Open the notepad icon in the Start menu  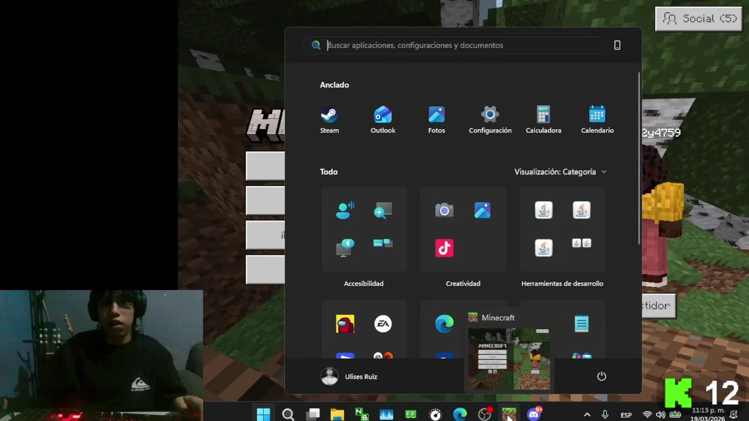tap(581, 323)
